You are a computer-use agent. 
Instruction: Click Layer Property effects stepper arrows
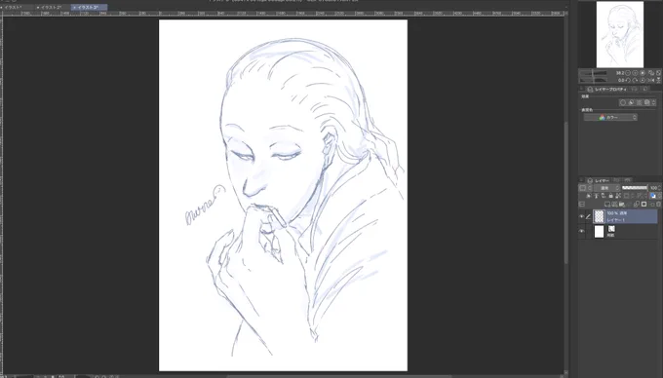tap(654, 102)
